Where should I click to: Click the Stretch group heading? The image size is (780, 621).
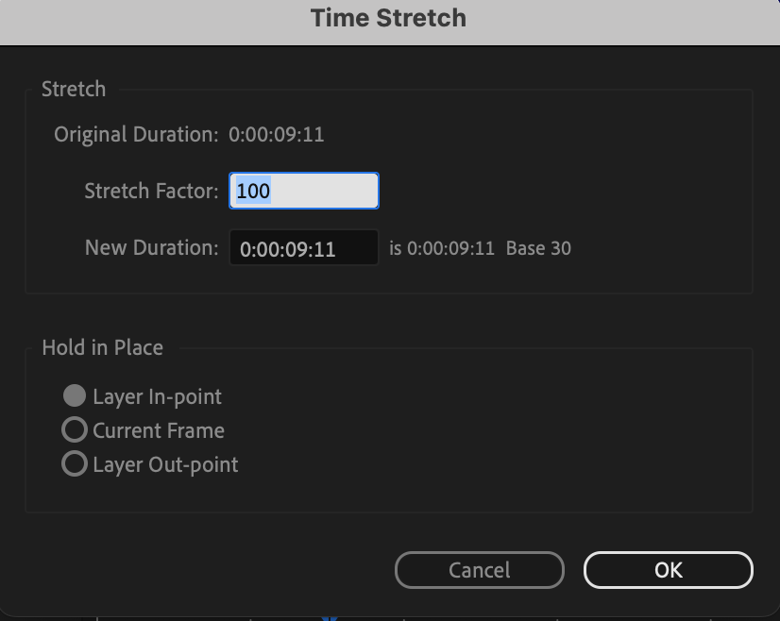pyautogui.click(x=74, y=90)
